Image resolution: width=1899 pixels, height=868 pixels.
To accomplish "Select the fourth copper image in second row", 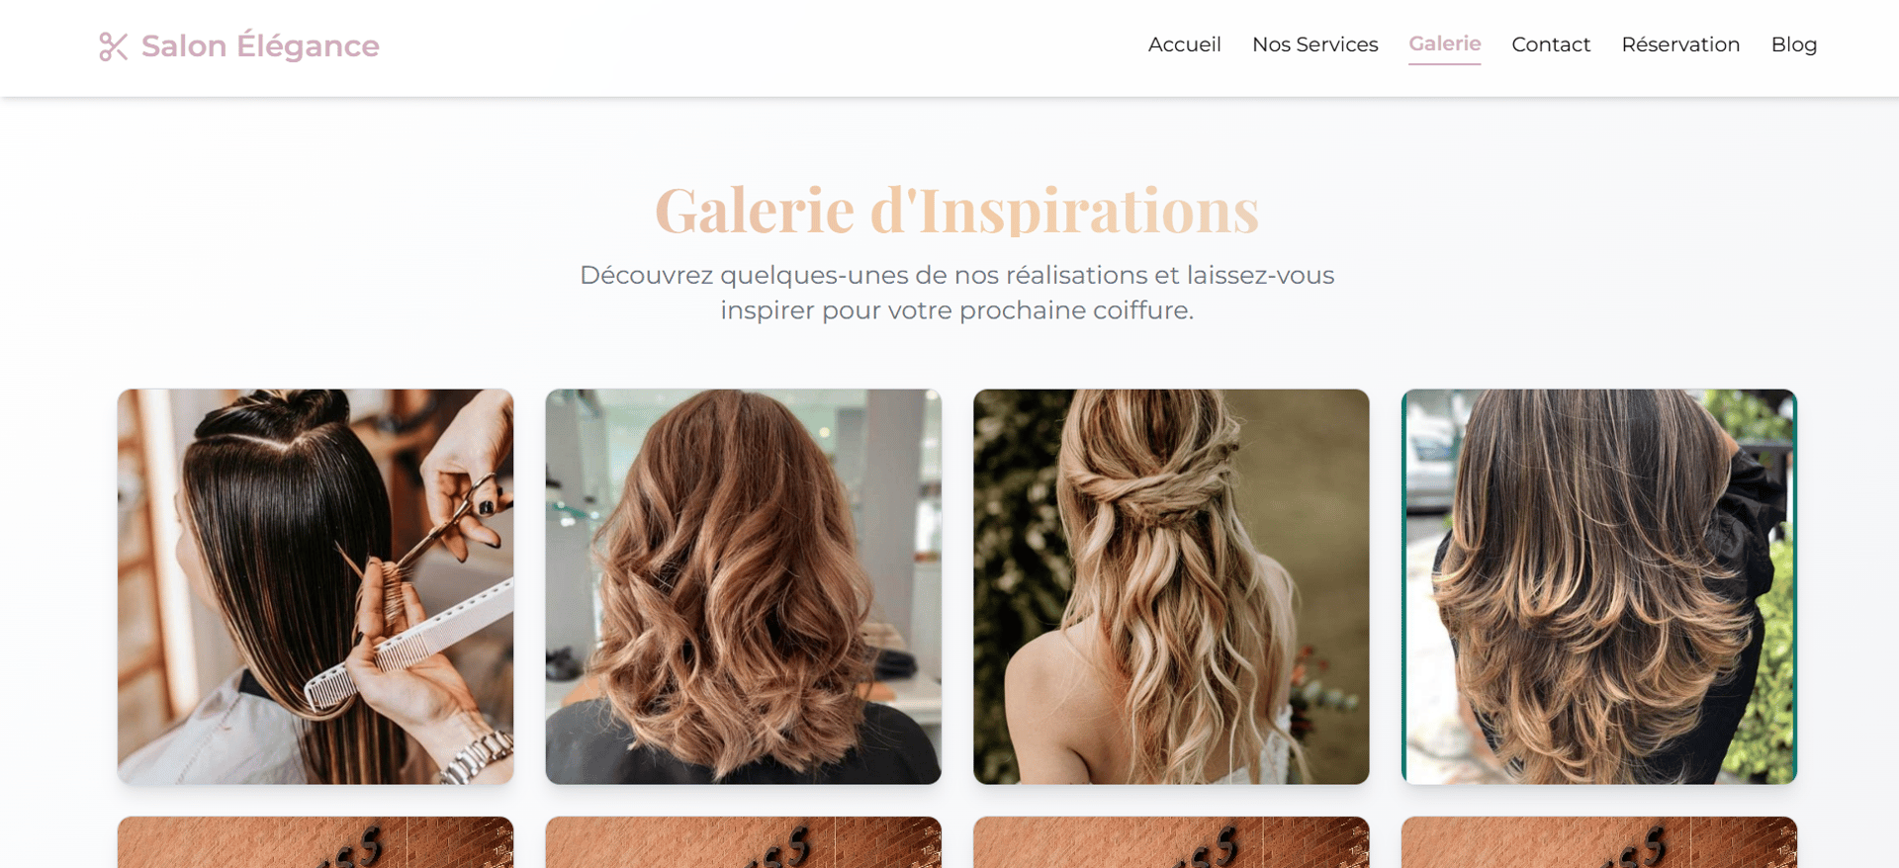I will click(1599, 842).
